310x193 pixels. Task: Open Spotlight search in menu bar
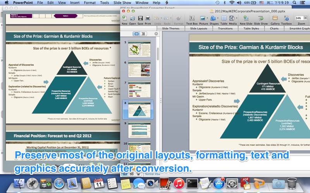click(294, 3)
